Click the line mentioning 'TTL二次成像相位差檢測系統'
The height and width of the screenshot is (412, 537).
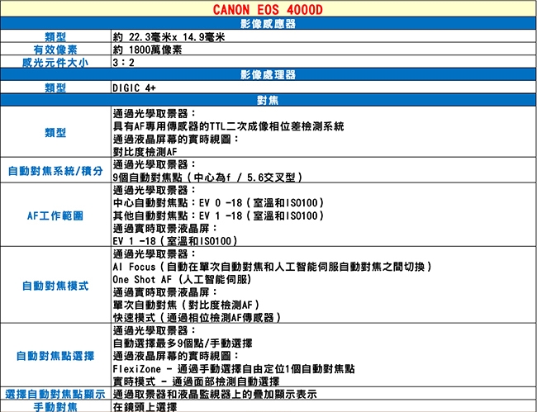pos(228,126)
